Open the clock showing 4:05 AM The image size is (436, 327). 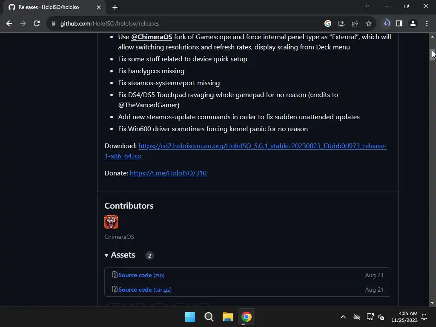point(404,317)
